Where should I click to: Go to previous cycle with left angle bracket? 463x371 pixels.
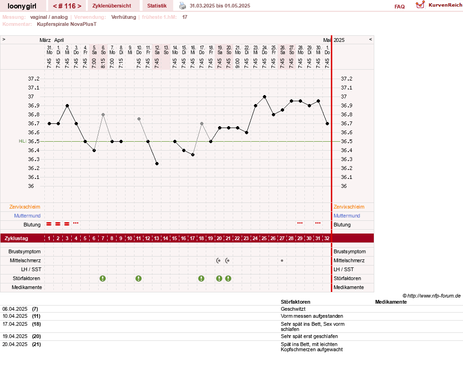55,6
